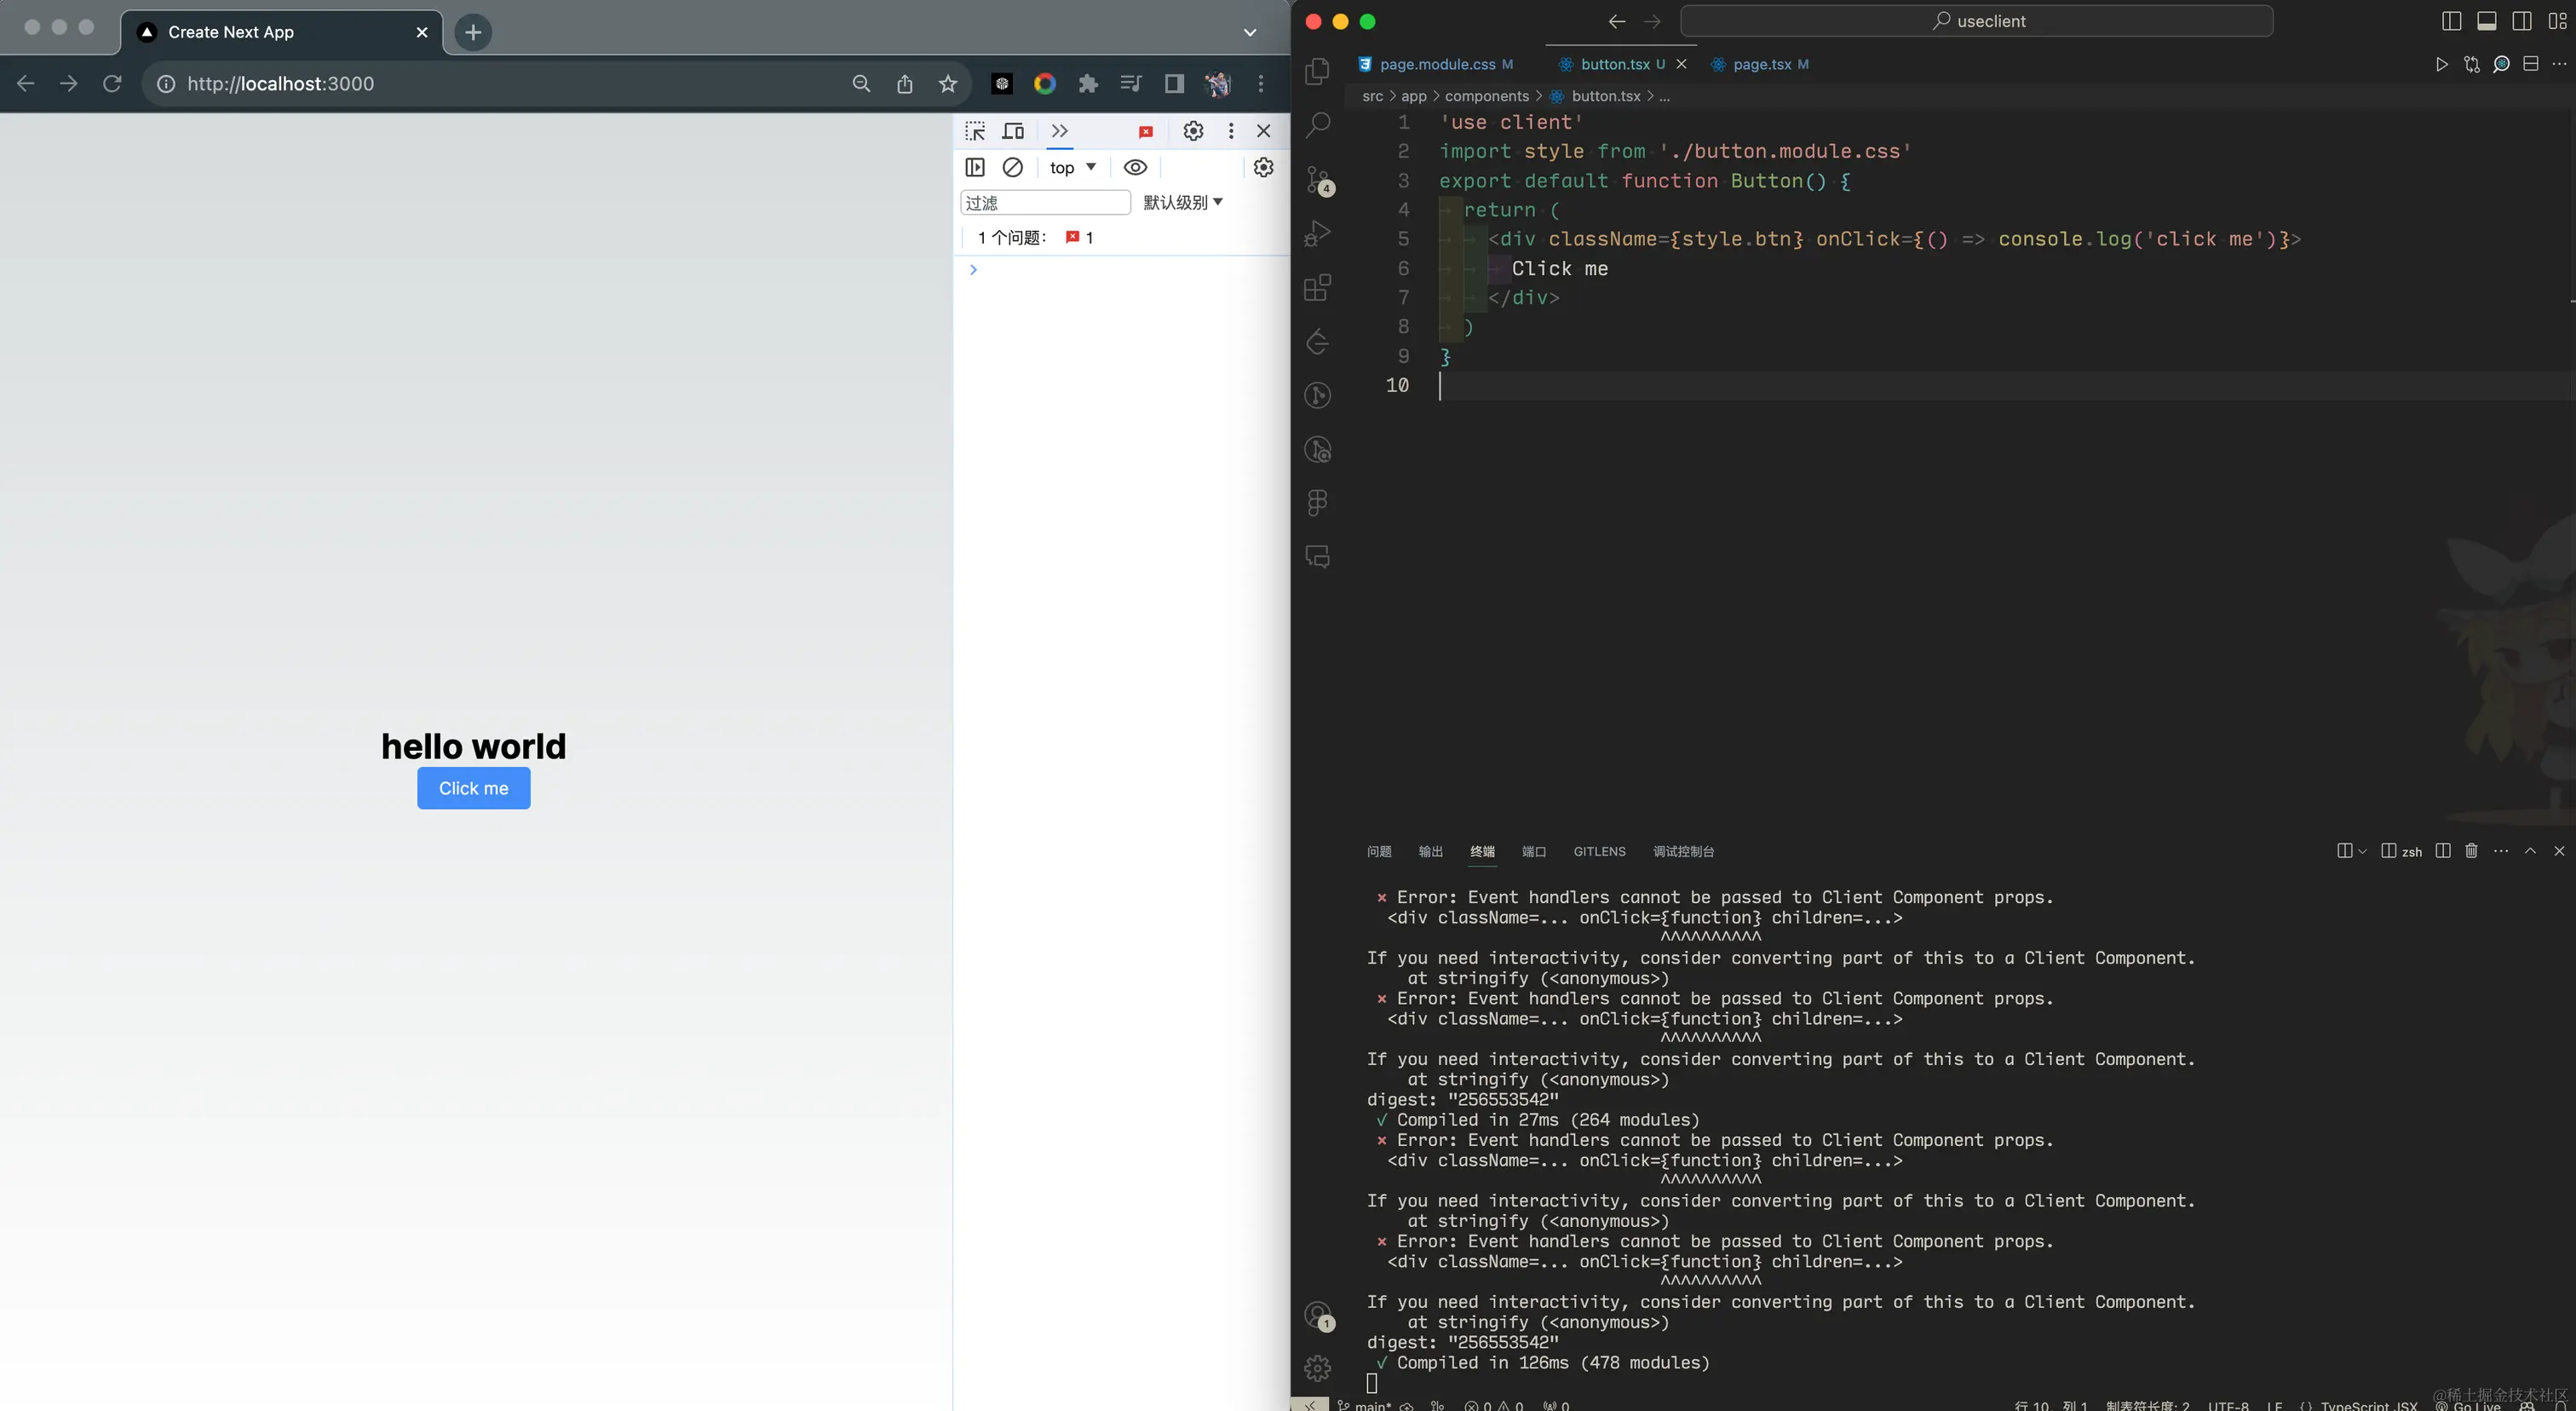Open Source Control view with badge 4

point(1318,180)
